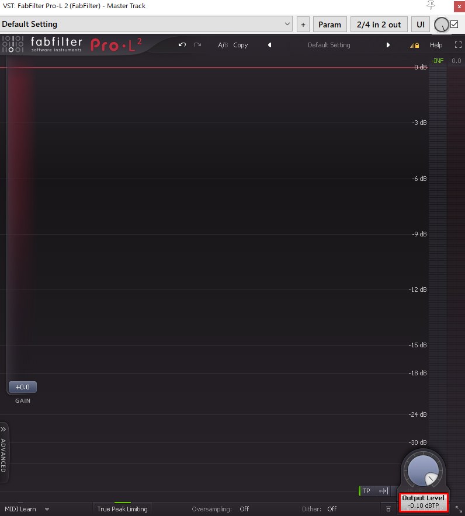Load the next preset with right arrow
465x516 pixels.
(x=388, y=45)
